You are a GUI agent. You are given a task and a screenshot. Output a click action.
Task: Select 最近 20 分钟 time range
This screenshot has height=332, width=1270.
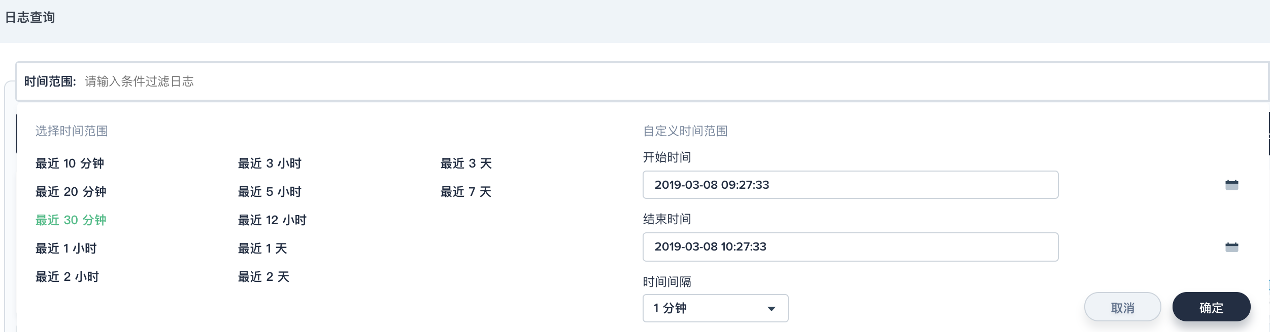tap(71, 192)
